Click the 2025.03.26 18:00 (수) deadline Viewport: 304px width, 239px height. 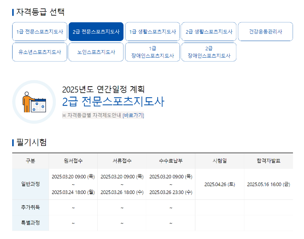pos(122,192)
